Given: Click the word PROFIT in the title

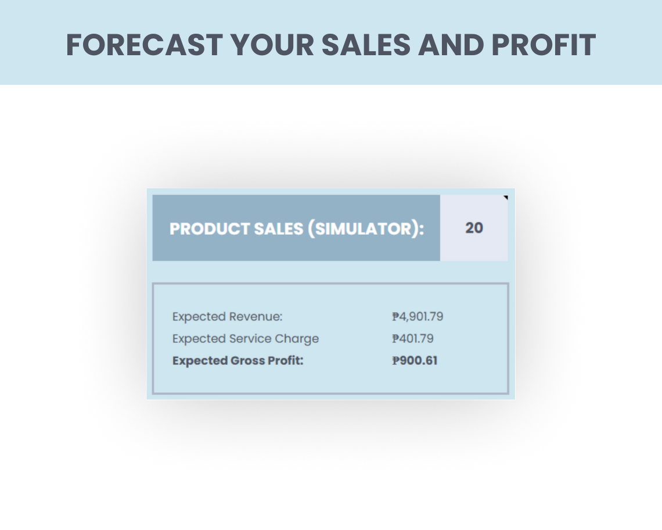Looking at the screenshot, I should [x=542, y=45].
